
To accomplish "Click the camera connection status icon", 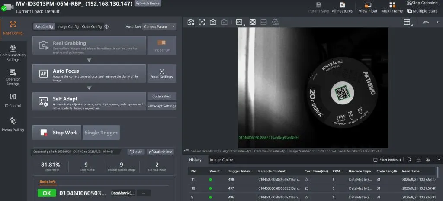I will [7, 7].
